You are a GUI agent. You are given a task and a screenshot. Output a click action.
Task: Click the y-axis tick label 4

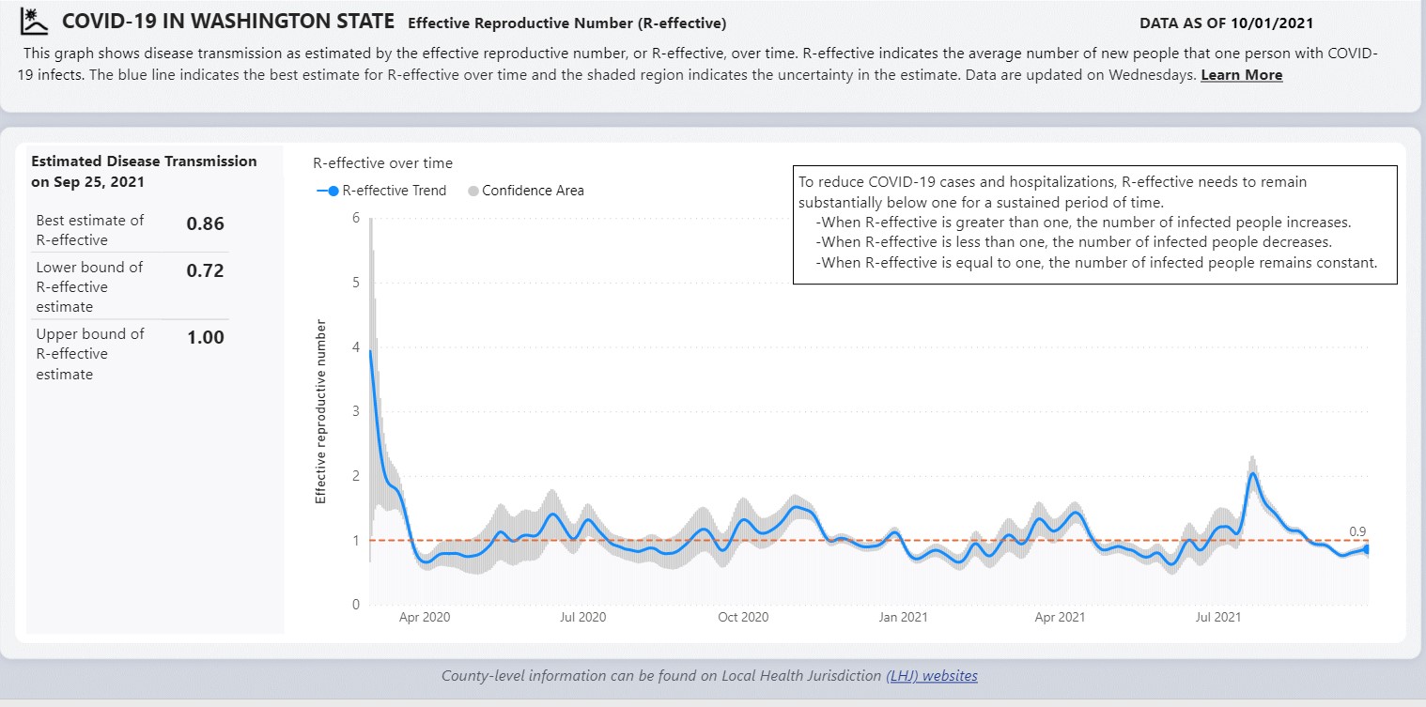tap(356, 346)
